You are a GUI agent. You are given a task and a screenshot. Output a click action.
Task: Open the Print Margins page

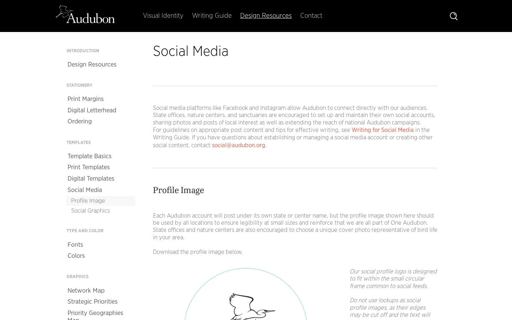pyautogui.click(x=86, y=99)
